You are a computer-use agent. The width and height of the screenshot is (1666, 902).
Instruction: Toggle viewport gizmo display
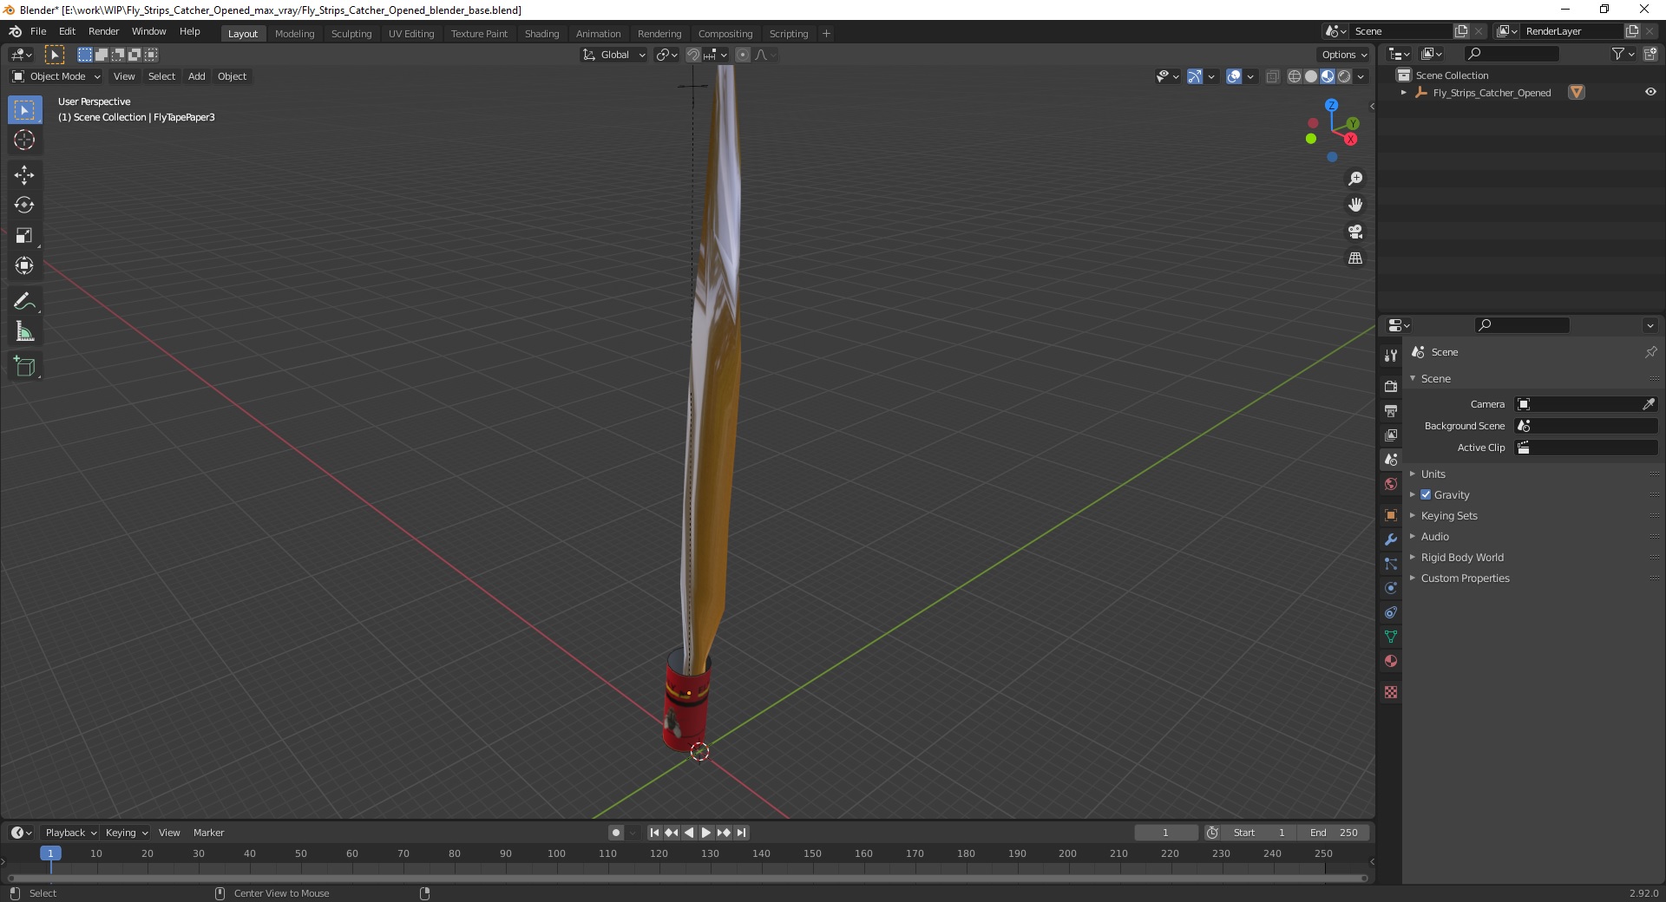pyautogui.click(x=1195, y=76)
